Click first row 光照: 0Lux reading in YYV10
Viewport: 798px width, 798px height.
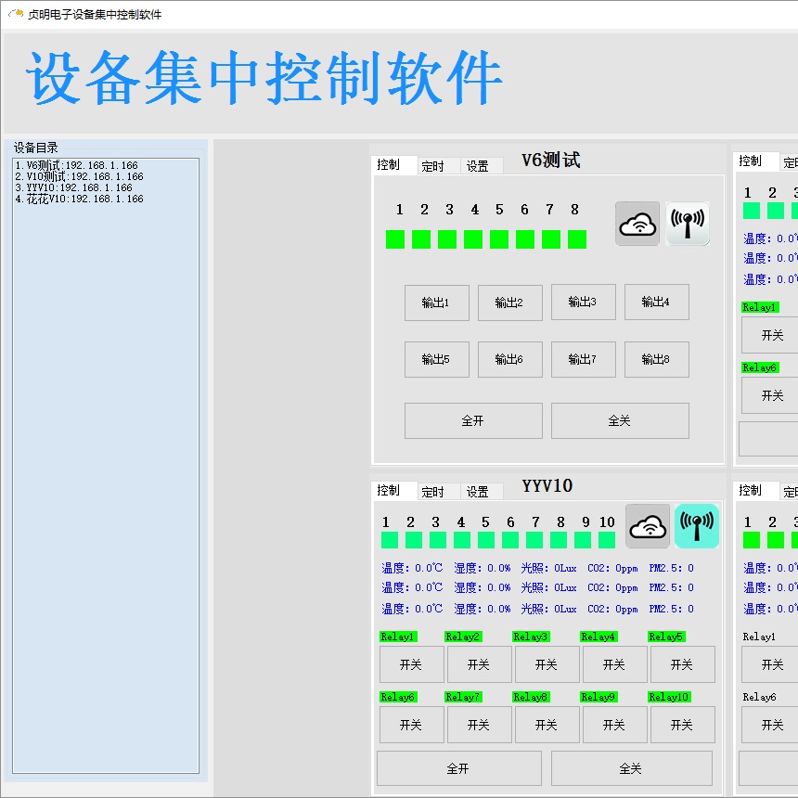point(548,568)
